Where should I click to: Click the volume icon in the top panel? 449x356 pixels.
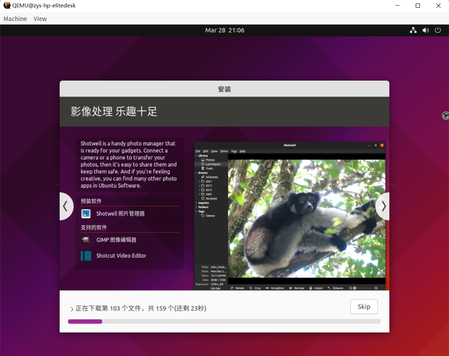425,30
